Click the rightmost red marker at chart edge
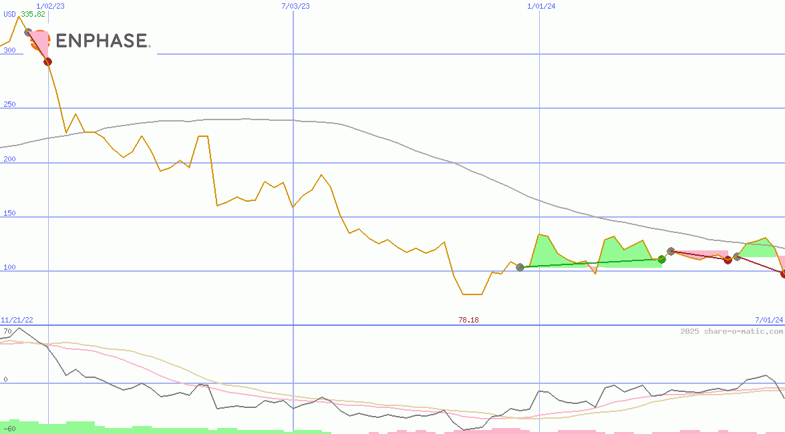Screen dimensions: 785x434 coord(782,272)
